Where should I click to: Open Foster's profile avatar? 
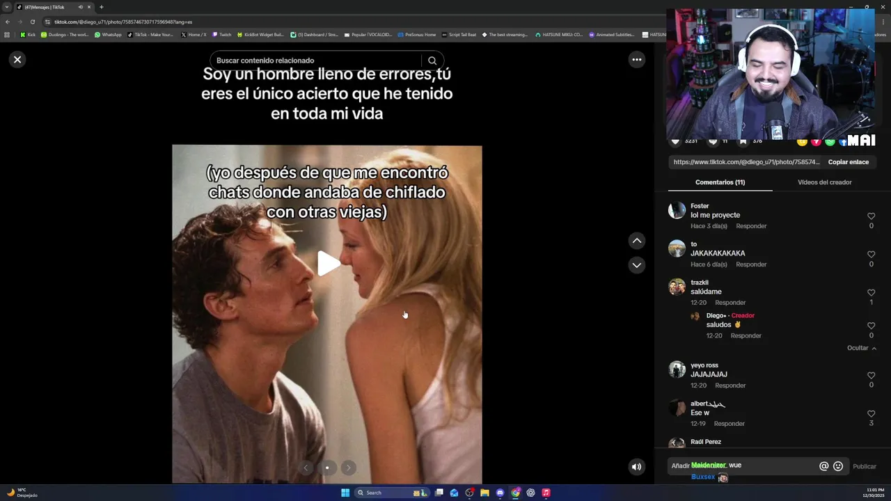click(x=677, y=211)
